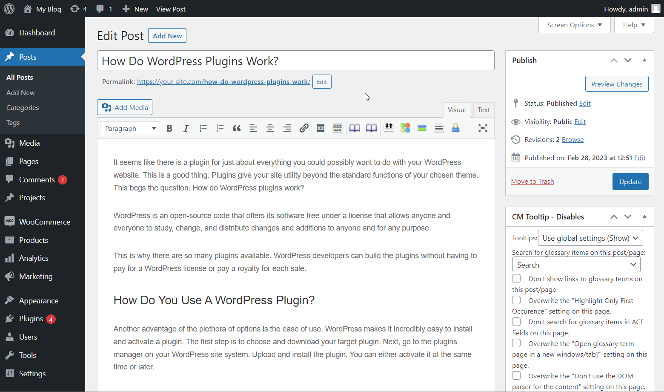
Task: Open Media in the sidebar
Action: pos(43,143)
